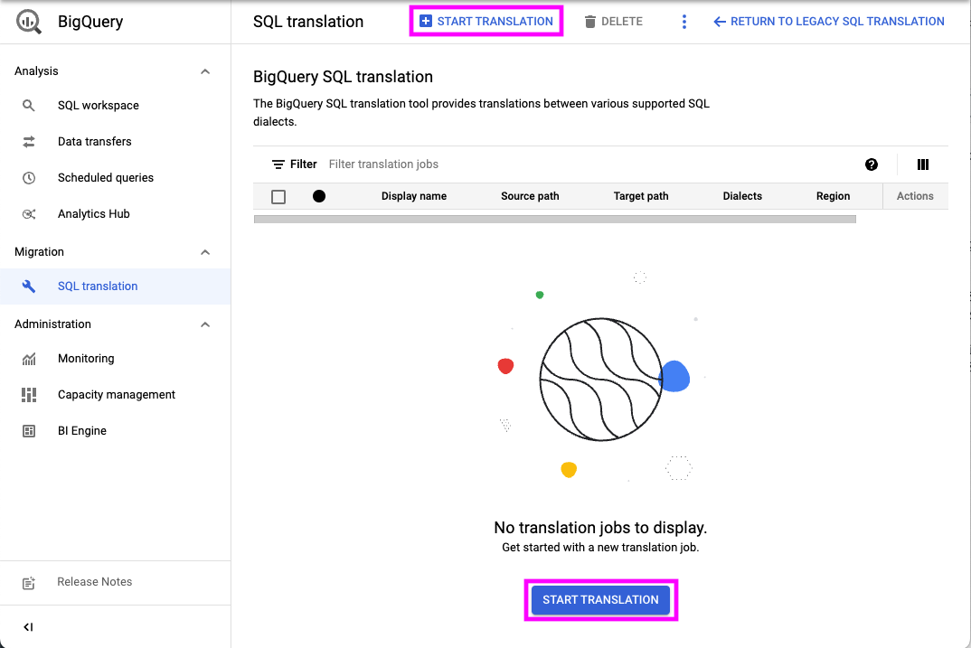Open the column display options icon
The image size is (971, 648).
(x=922, y=164)
